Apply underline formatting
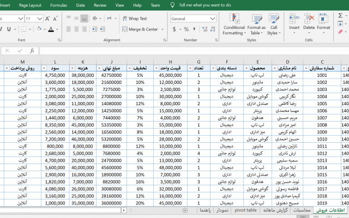The width and height of the screenshot is (349, 218). click(9, 29)
